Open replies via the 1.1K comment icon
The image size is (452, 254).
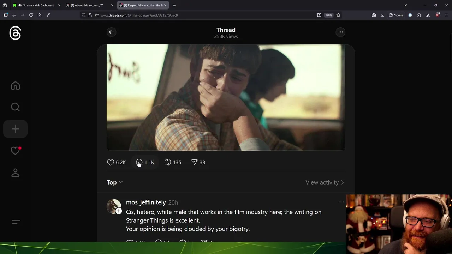[145, 162]
